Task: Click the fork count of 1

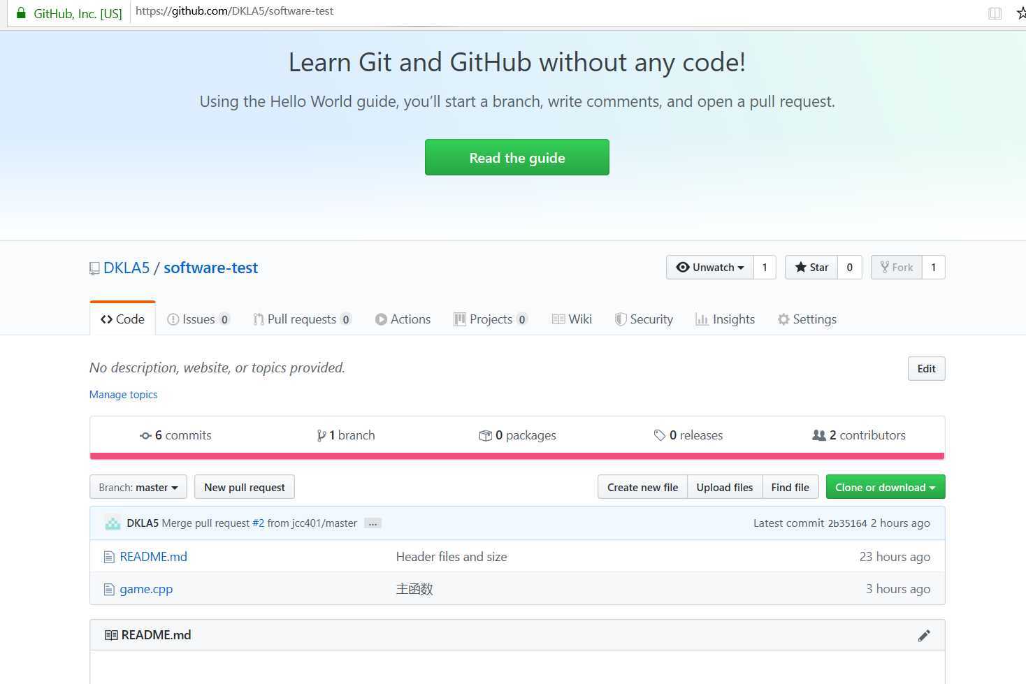Action: point(933,267)
